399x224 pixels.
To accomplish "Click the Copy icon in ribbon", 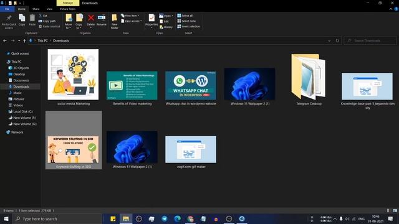I will click(22, 18).
